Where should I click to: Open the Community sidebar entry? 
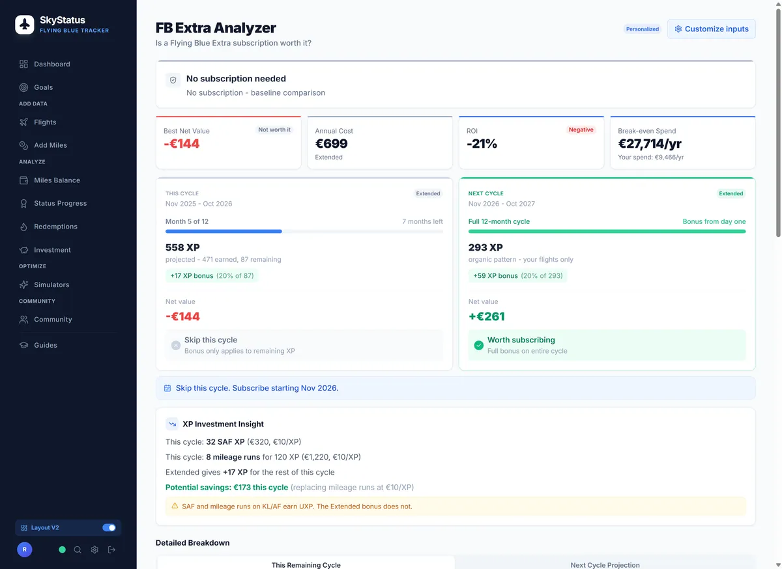22,319
